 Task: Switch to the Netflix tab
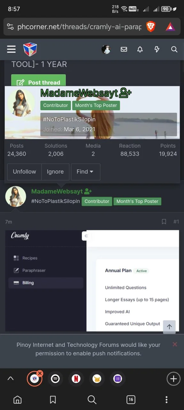[x=76, y=379]
